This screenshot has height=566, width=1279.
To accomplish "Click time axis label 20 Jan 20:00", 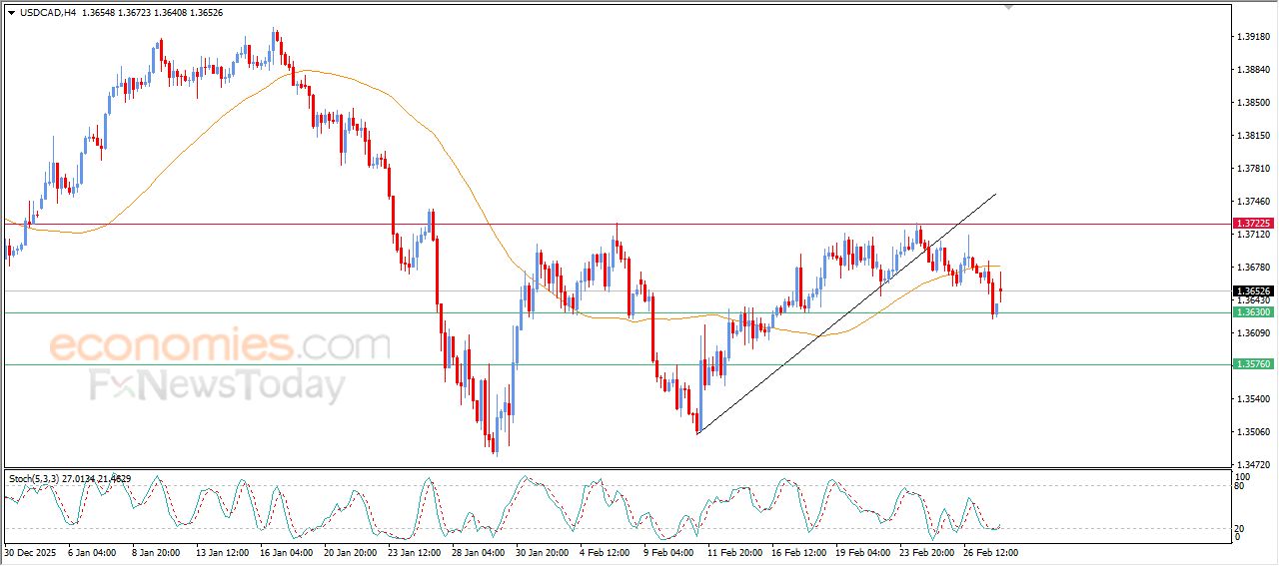I will pos(350,552).
